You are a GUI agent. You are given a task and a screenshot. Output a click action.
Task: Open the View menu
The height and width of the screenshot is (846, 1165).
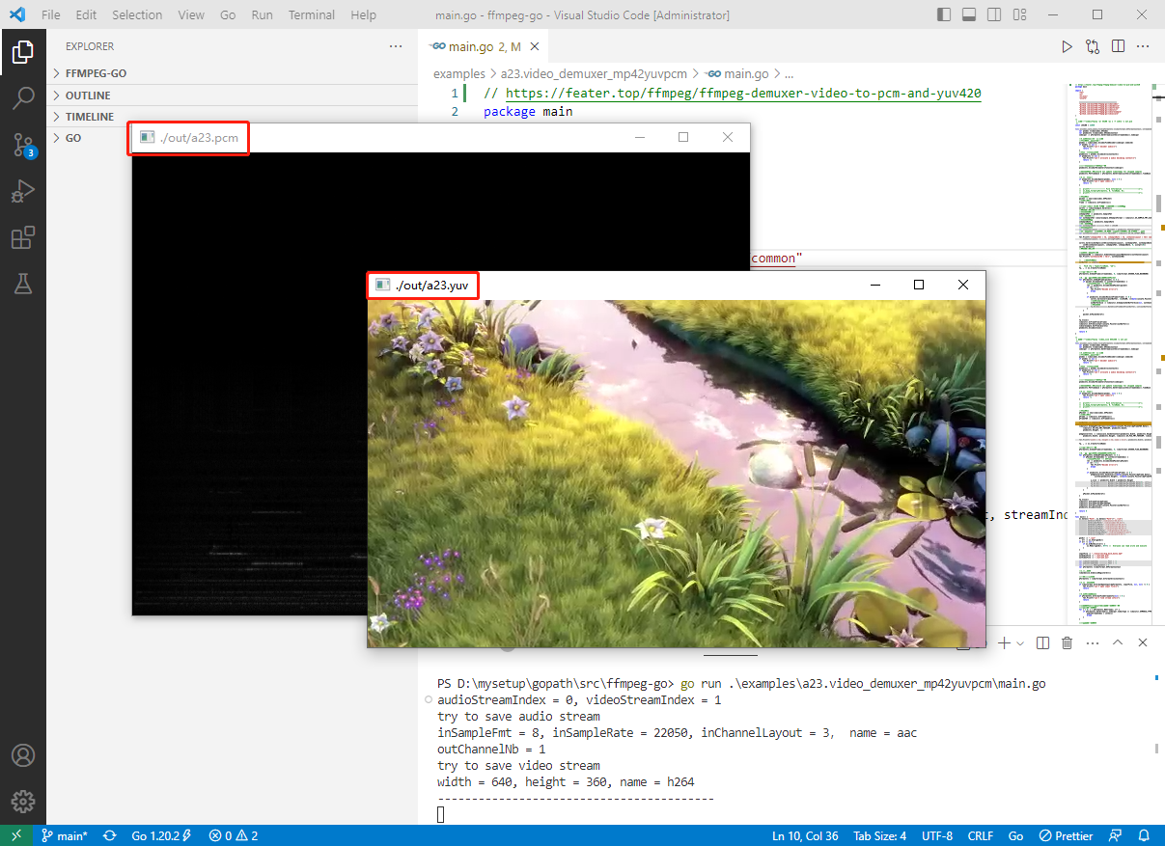pos(191,14)
